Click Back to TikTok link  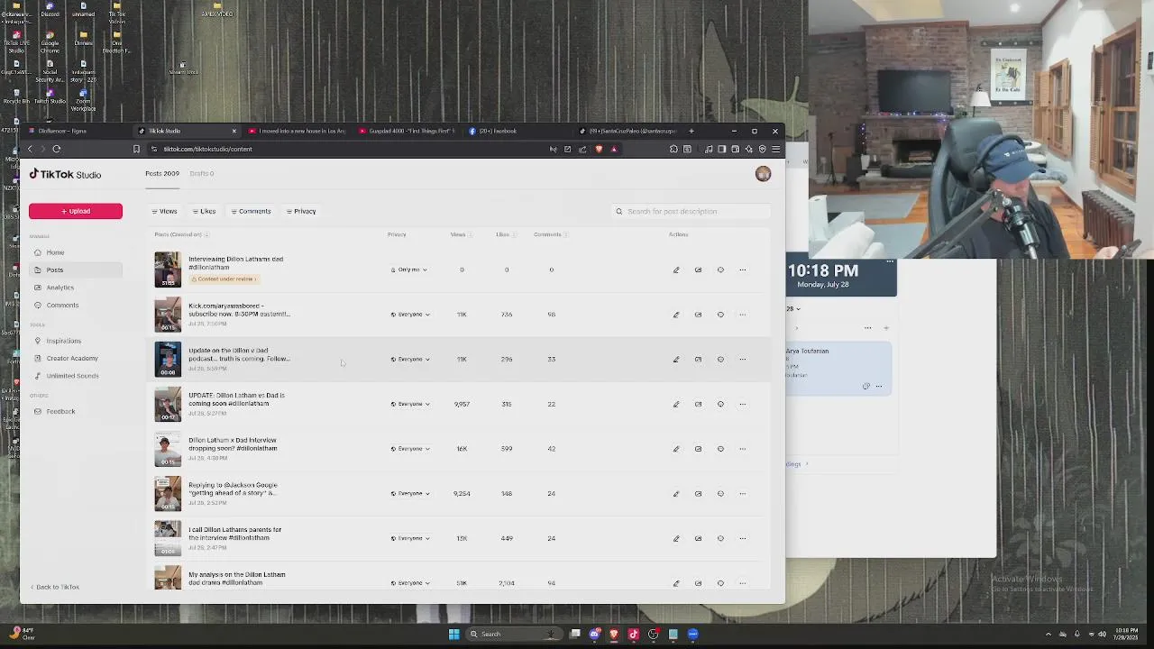tap(55, 587)
